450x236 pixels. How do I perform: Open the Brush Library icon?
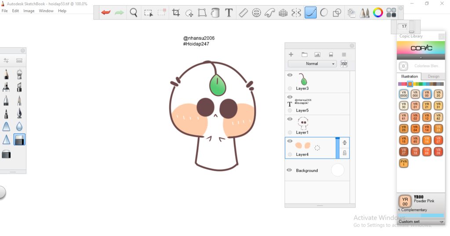pos(19,60)
